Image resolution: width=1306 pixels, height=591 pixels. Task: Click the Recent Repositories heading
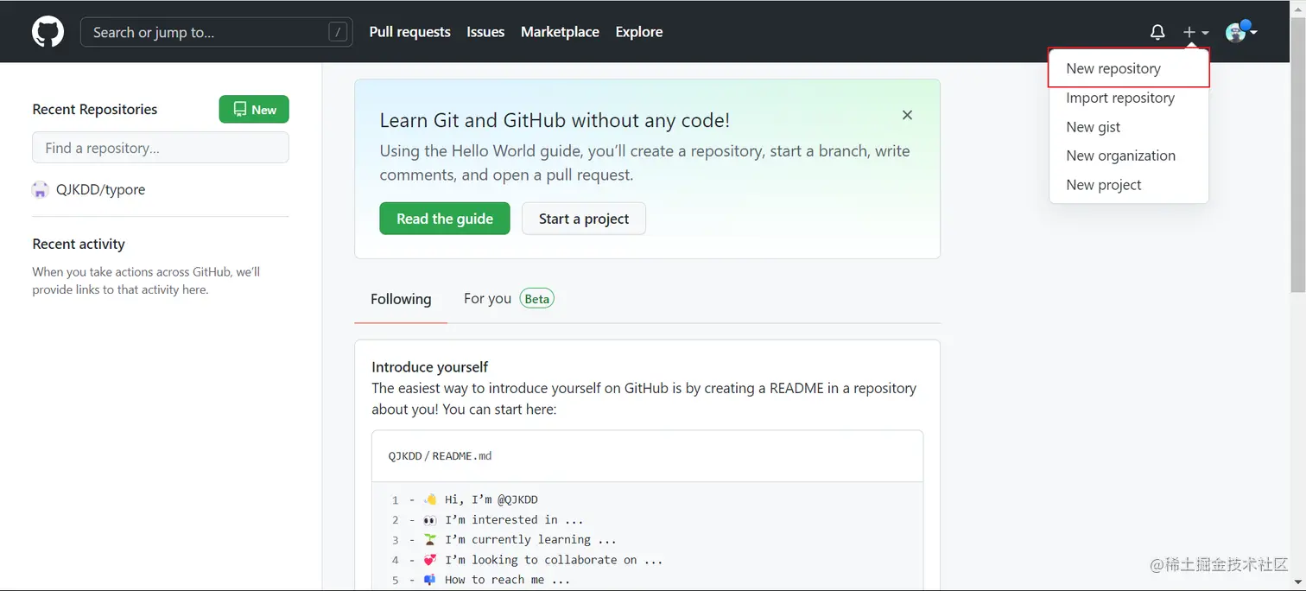pyautogui.click(x=95, y=109)
